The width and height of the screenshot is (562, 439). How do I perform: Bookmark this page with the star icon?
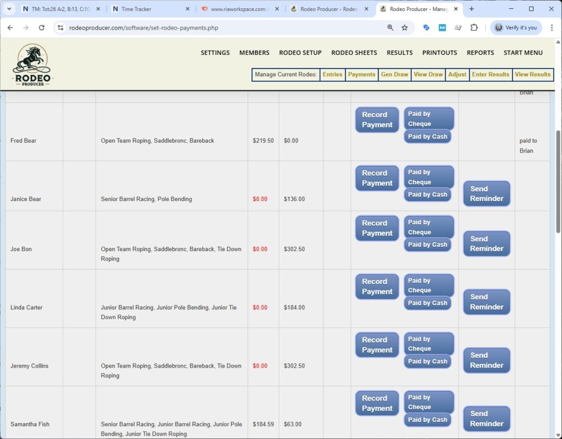coord(404,27)
